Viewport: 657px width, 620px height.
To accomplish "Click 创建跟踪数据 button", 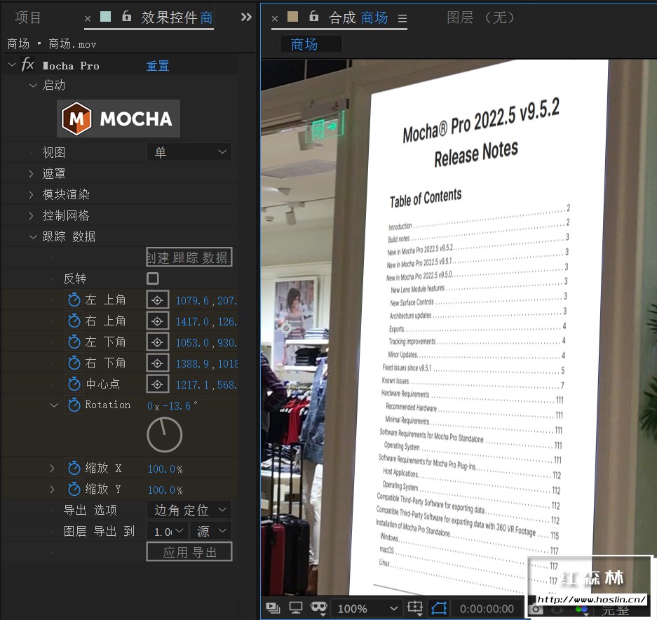I will coord(189,257).
